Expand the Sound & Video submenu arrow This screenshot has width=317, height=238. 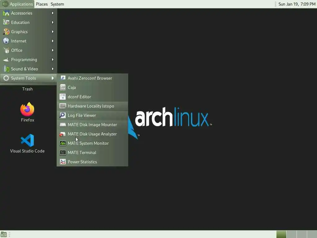pyautogui.click(x=53, y=69)
